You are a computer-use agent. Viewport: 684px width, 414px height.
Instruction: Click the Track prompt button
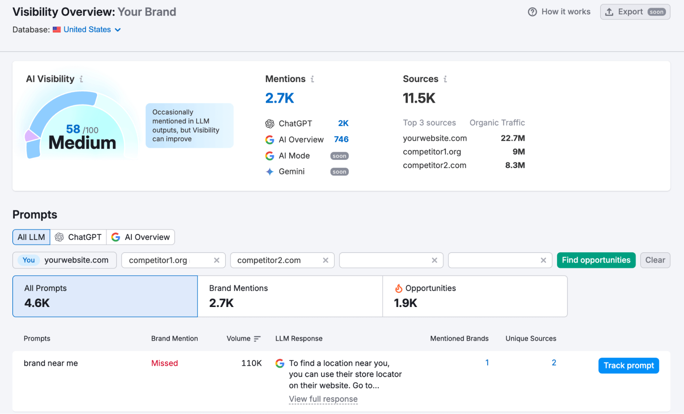pos(628,365)
